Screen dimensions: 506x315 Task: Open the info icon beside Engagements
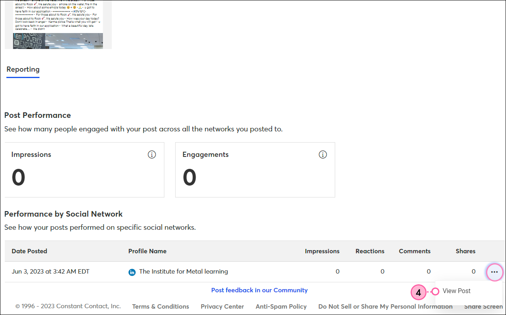[x=323, y=155]
